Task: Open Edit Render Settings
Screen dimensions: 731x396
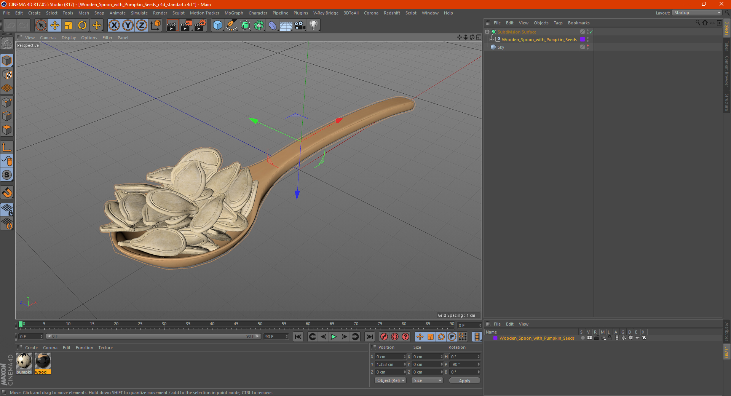Action: [200, 26]
